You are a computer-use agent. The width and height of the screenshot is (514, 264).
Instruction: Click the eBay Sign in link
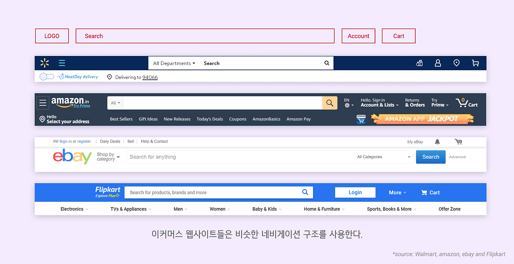(65, 142)
